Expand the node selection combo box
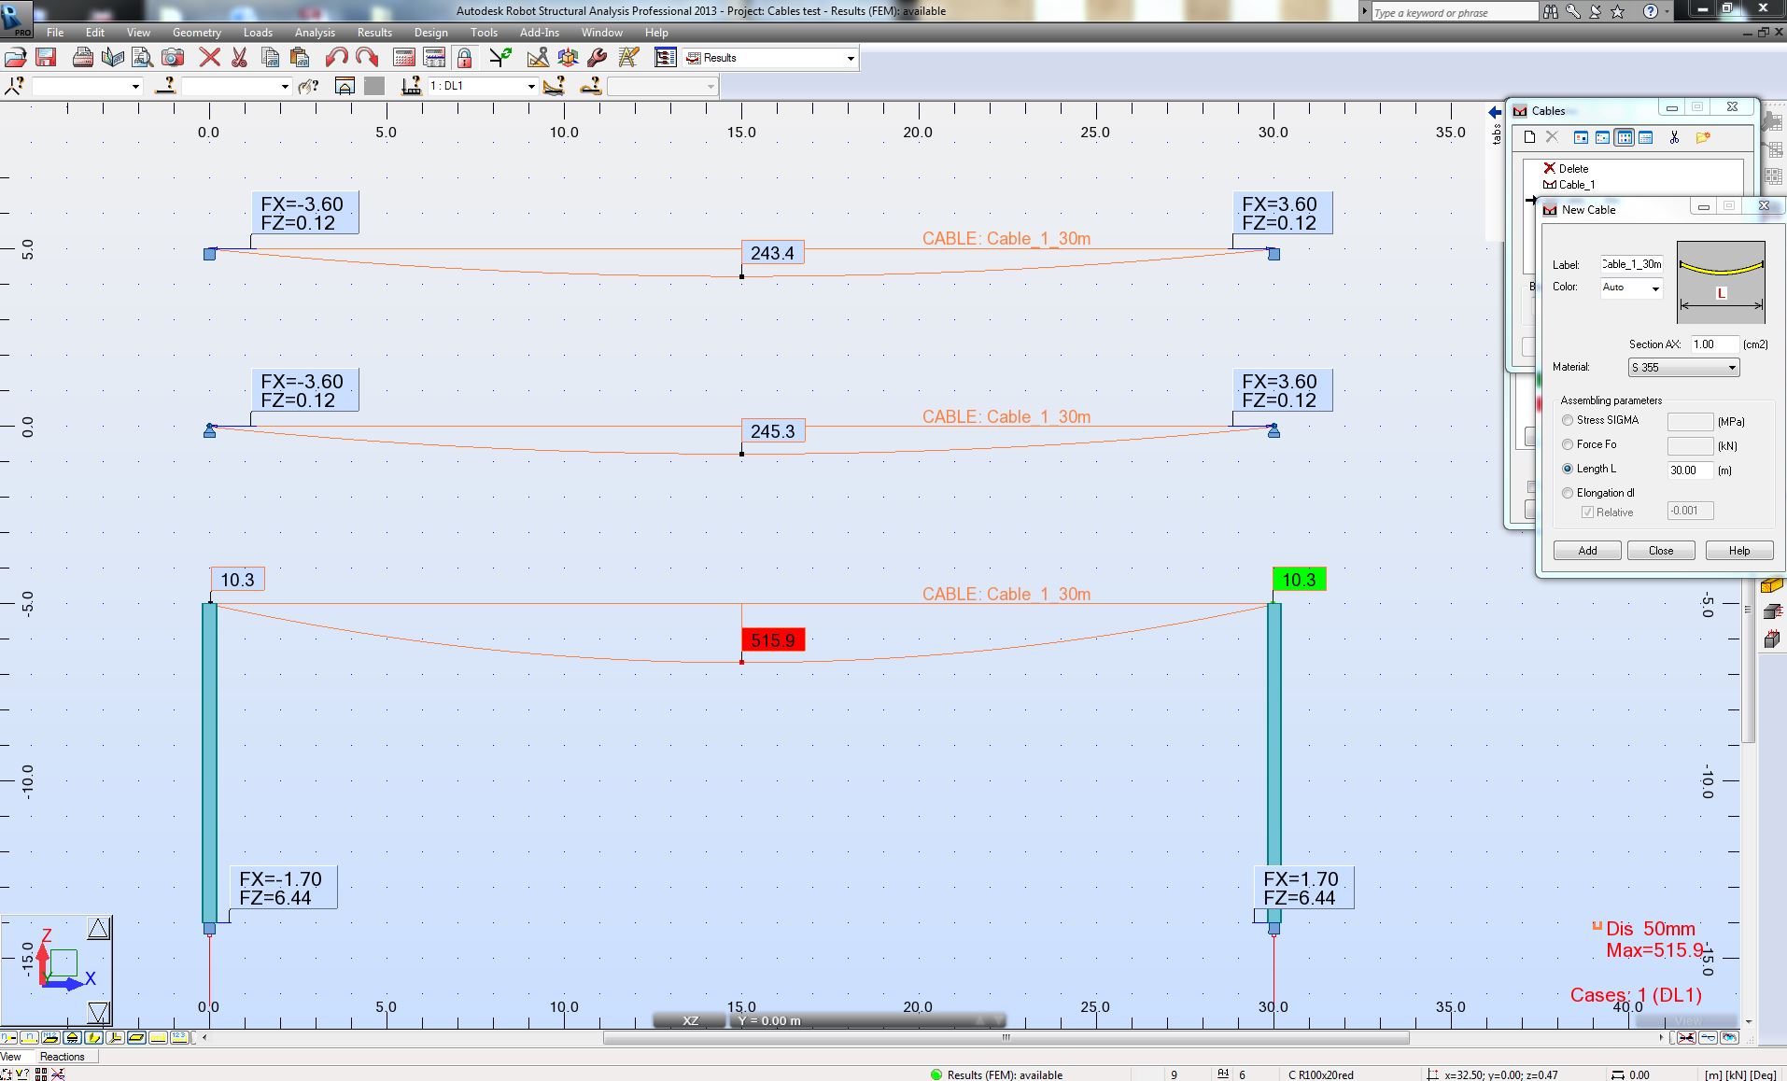 pos(135,87)
